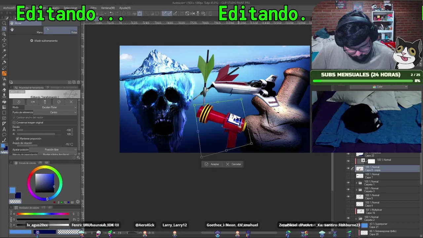This screenshot has height=238, width=423.
Task: Confirm transformation with the checkmark icon
Action: pyautogui.click(x=59, y=102)
